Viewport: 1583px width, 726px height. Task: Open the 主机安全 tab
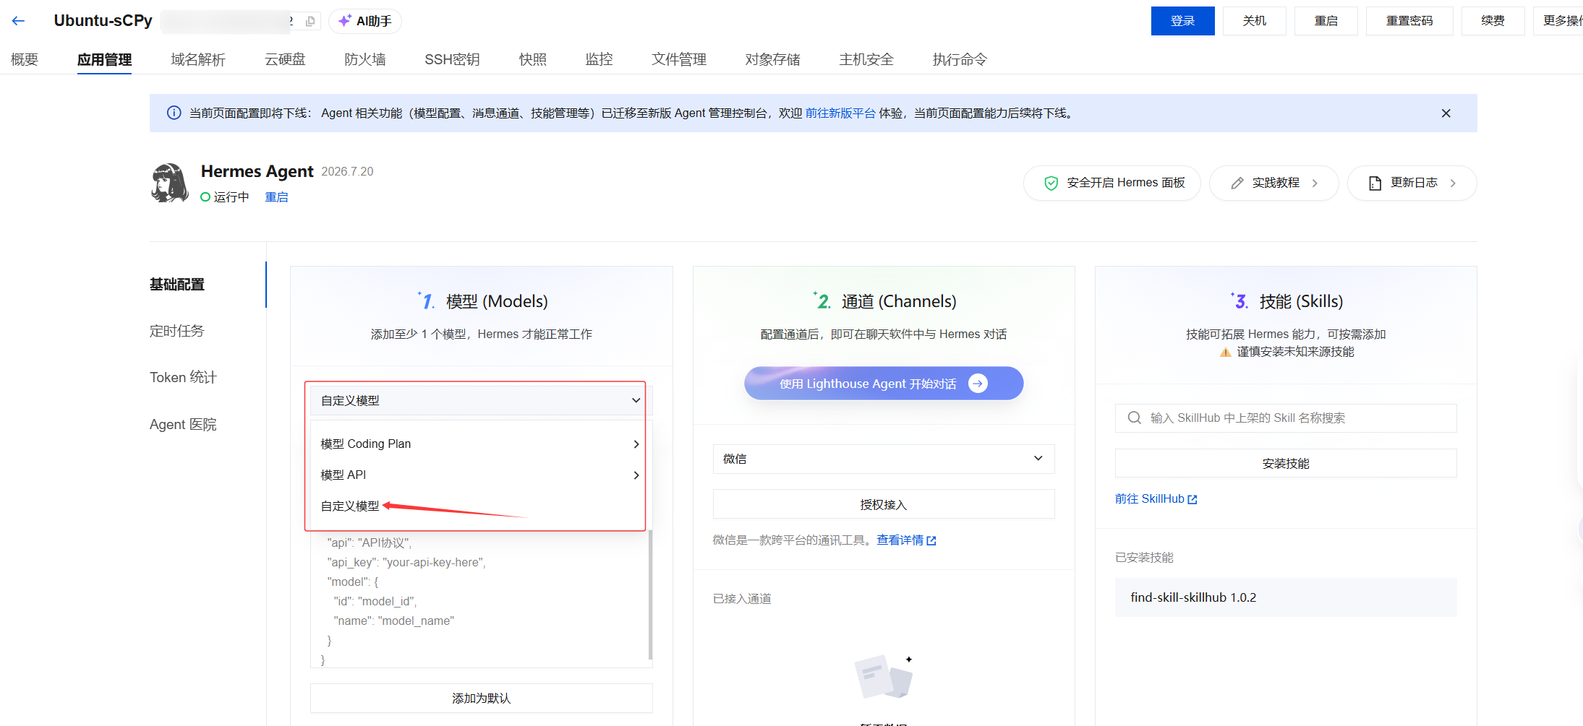(x=866, y=59)
